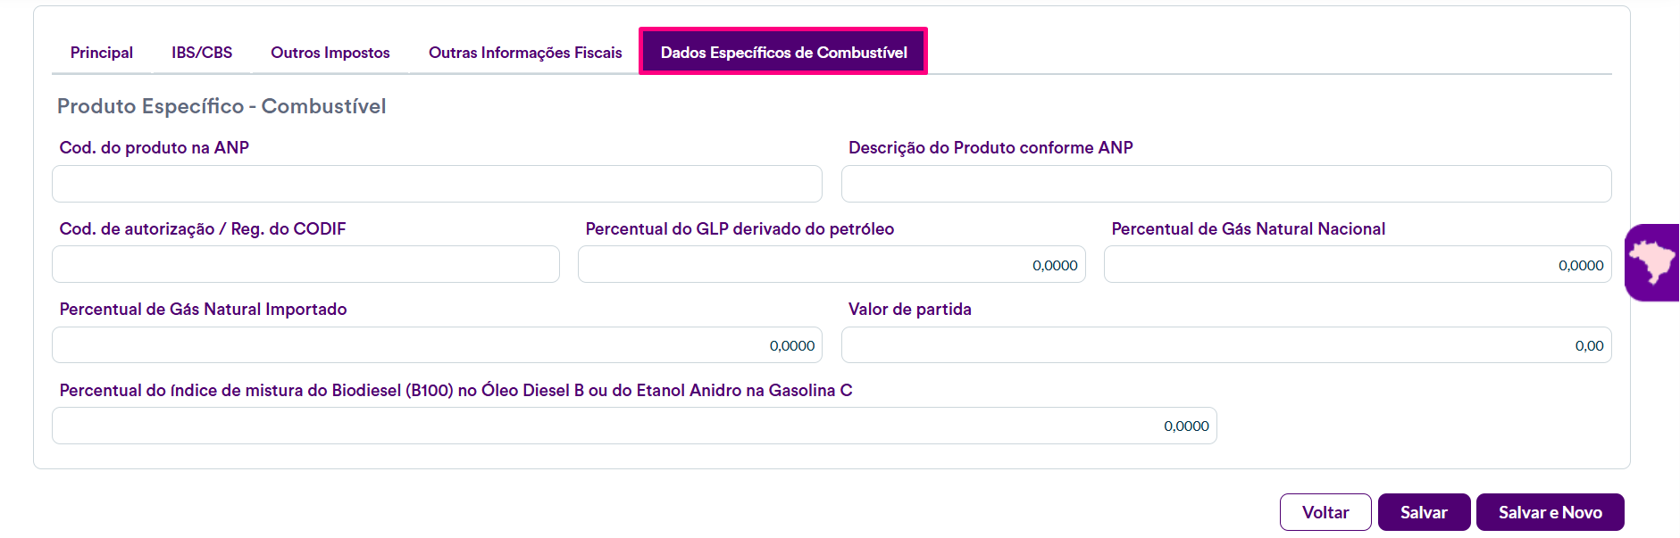Go to the Outros Impostos tab
This screenshot has height=538, width=1680.
(330, 53)
